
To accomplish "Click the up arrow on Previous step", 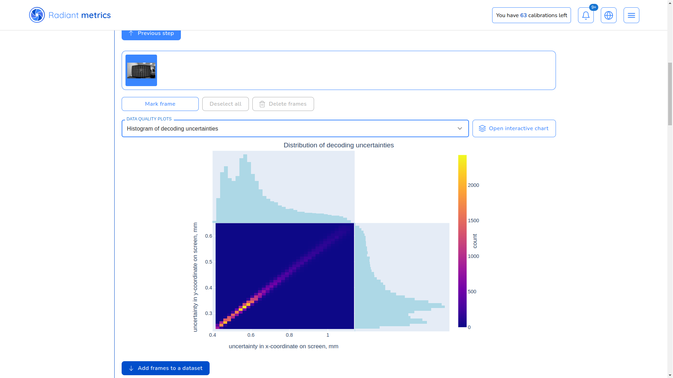I will pos(131,33).
